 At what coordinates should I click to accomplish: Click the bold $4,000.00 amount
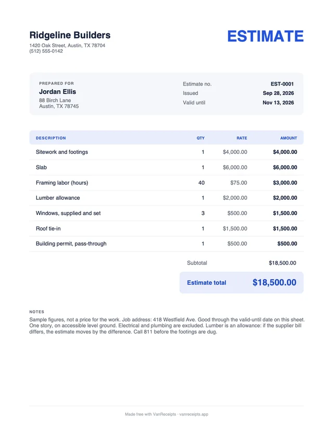point(285,152)
